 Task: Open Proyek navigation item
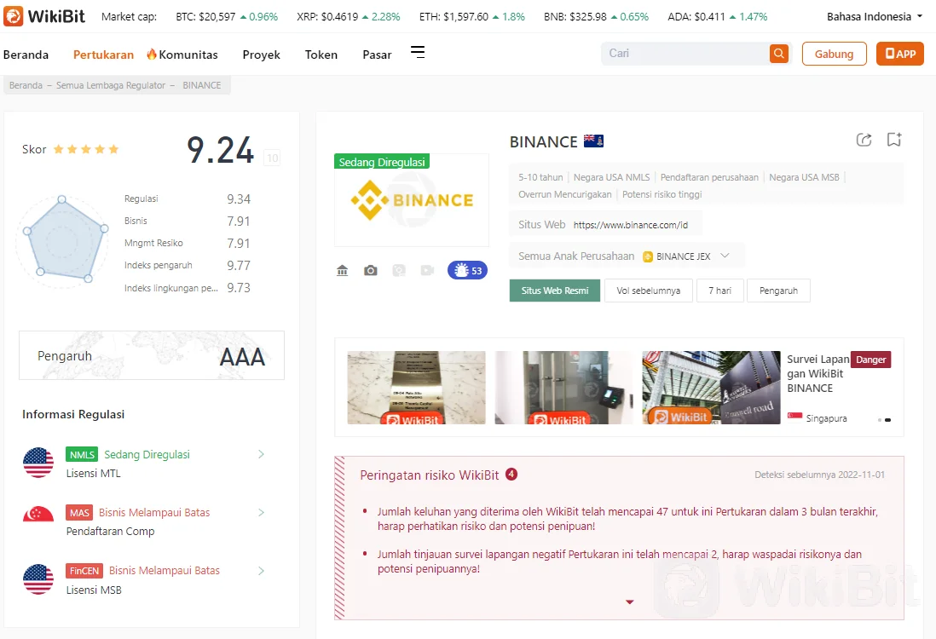click(x=262, y=55)
